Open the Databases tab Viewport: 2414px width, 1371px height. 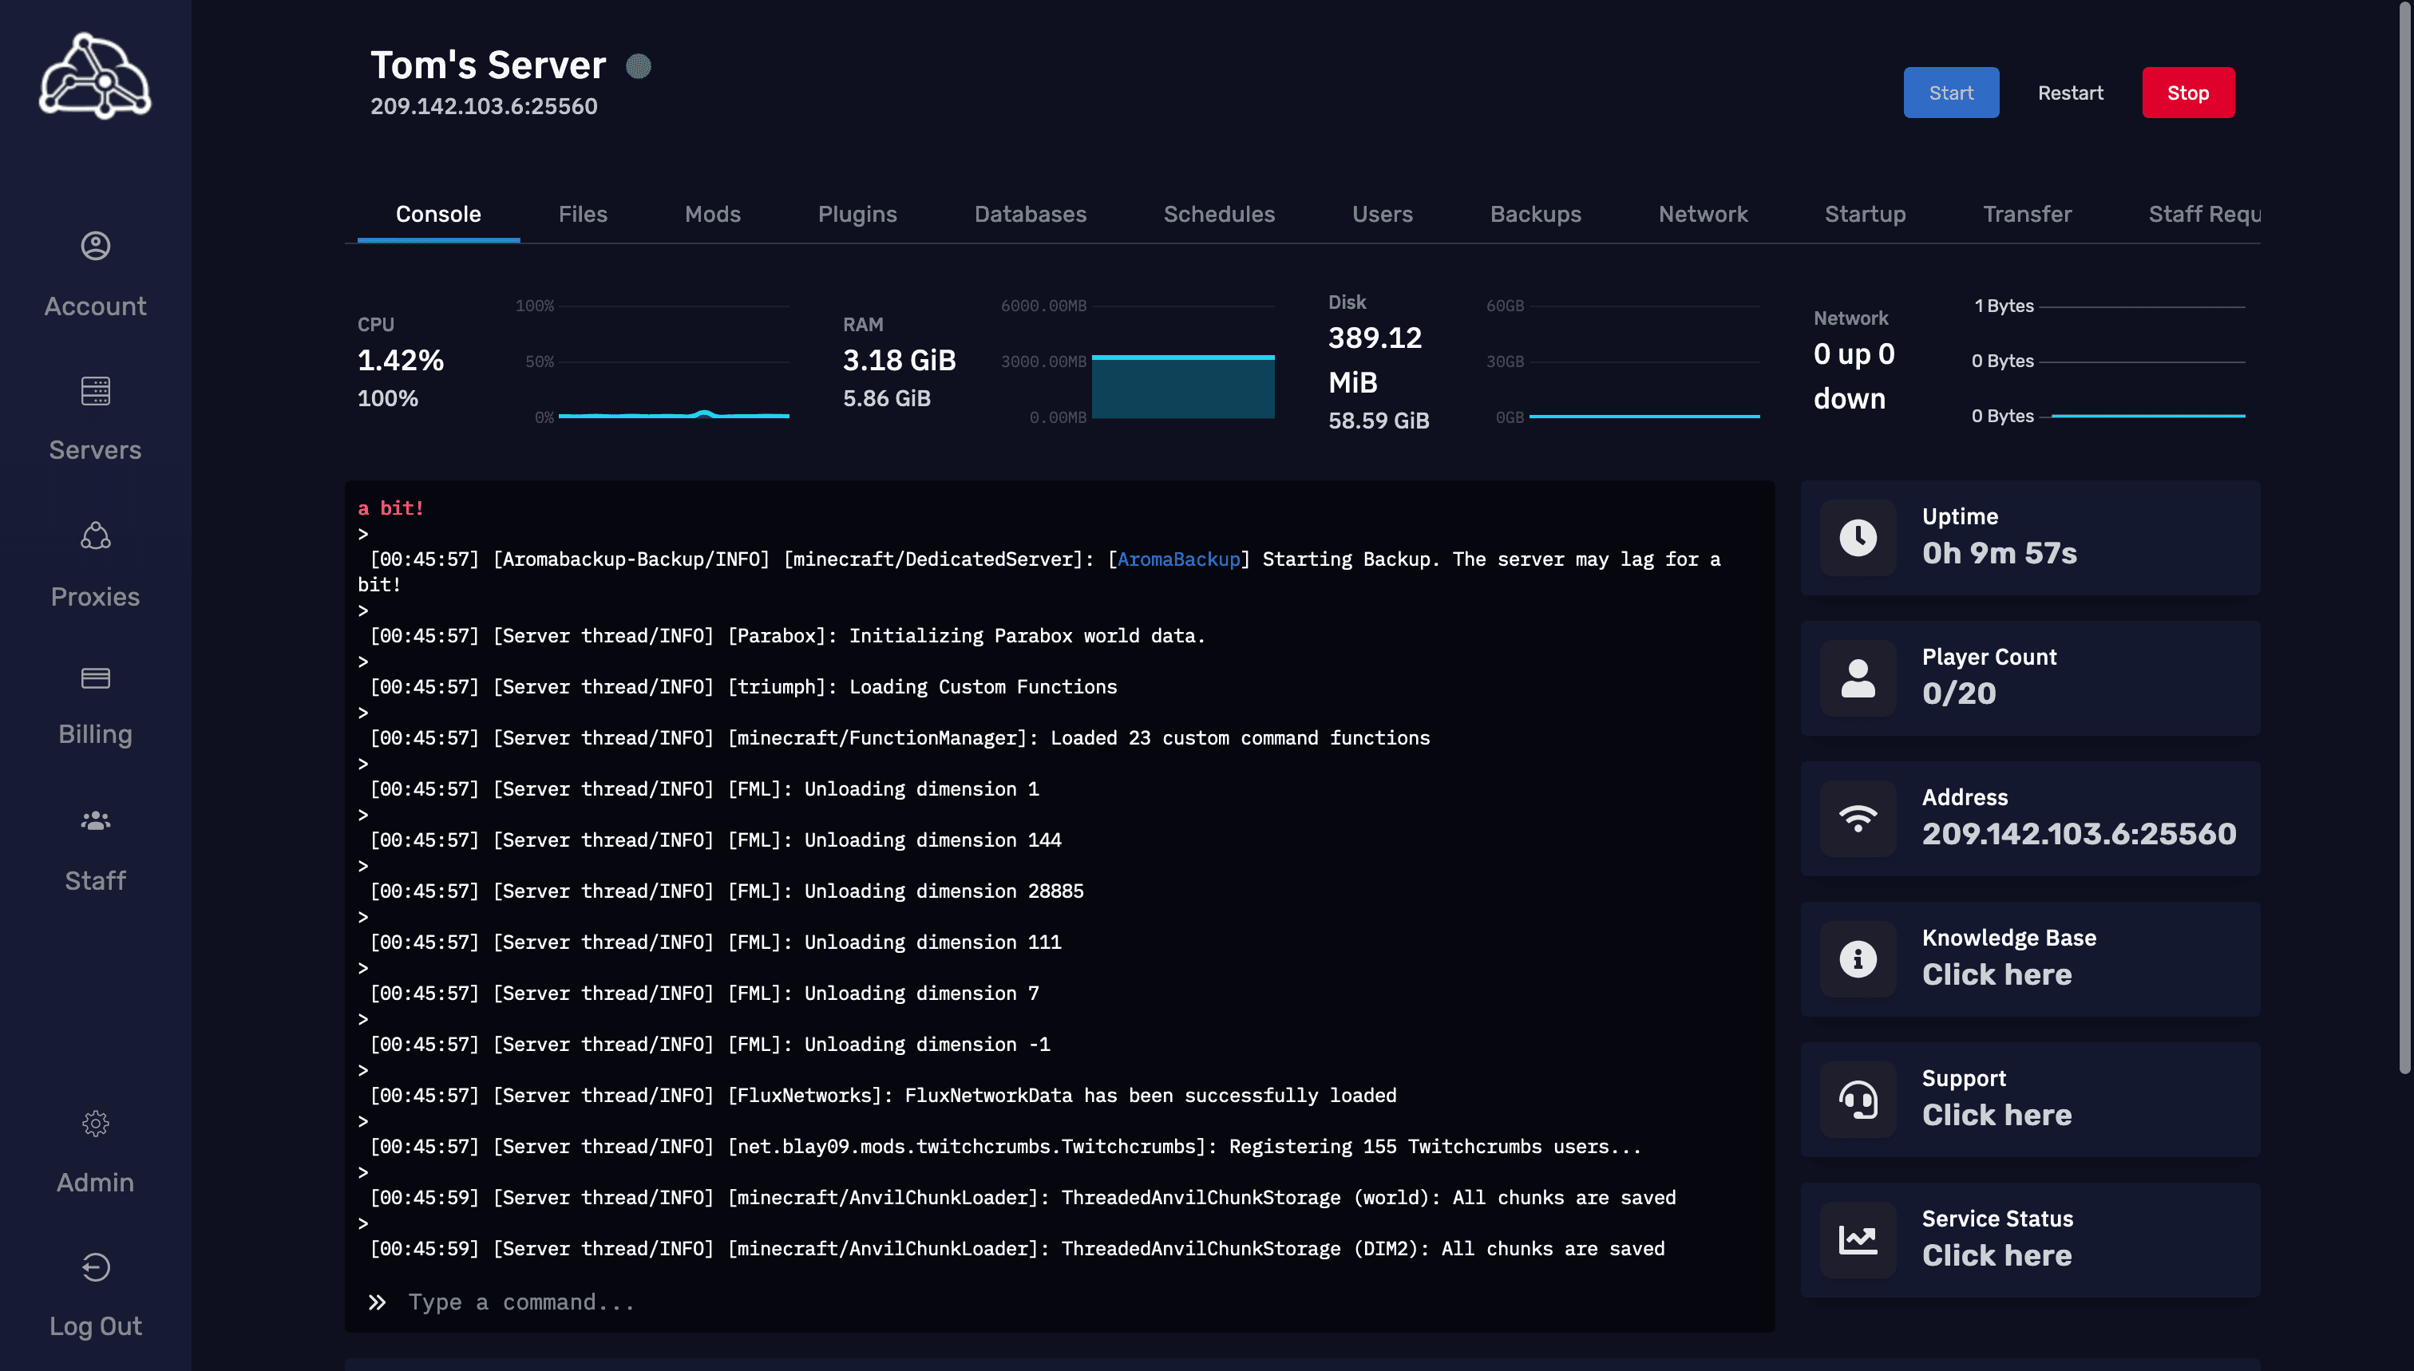point(1030,214)
